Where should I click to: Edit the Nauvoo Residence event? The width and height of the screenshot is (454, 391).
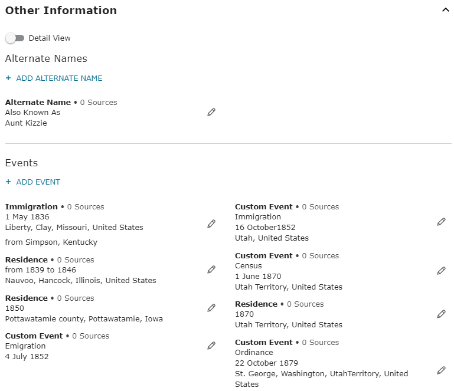tap(211, 270)
